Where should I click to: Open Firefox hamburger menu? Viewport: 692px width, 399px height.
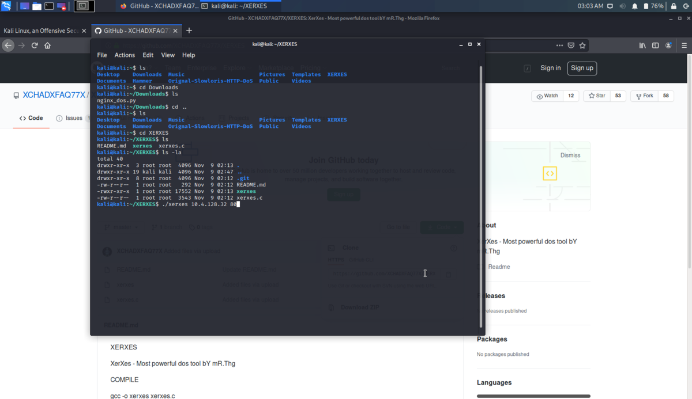tap(683, 45)
